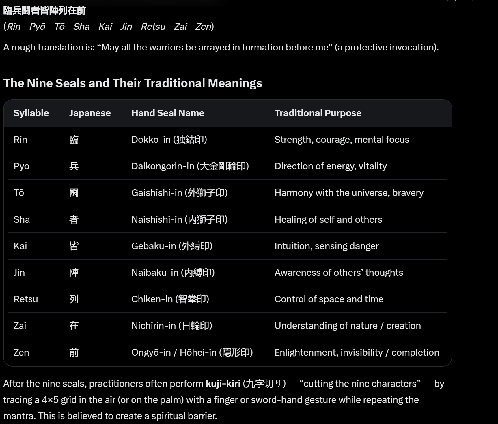Click the Gaishishi-in table cell
This screenshot has width=498, height=424.
click(x=180, y=193)
